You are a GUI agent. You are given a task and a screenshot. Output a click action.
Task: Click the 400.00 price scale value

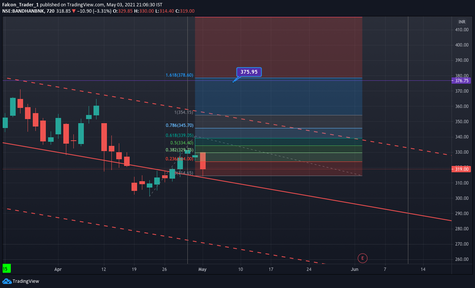click(x=462, y=45)
